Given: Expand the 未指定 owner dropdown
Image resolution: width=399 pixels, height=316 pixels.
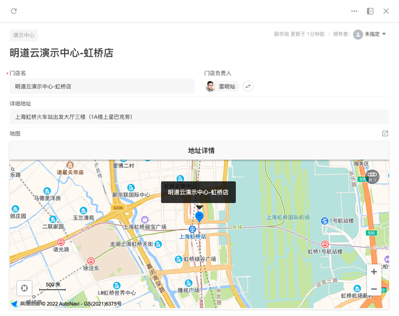Looking at the screenshot, I should coord(369,34).
